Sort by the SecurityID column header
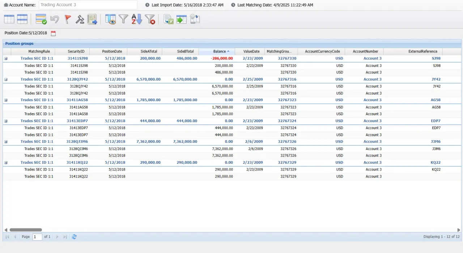 (72, 51)
